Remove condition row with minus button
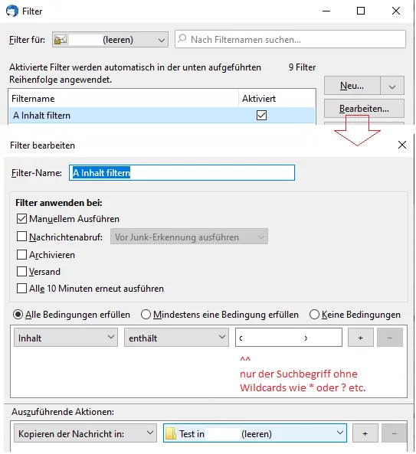This screenshot has height=454, width=416. coord(390,338)
